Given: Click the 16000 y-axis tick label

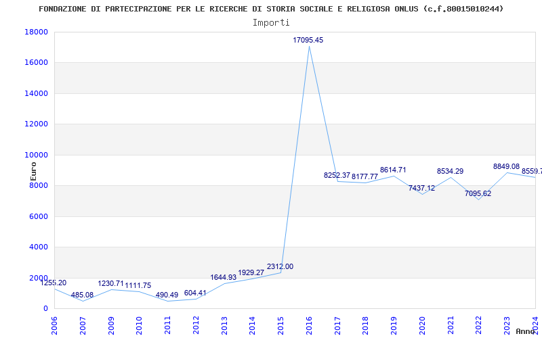Looking at the screenshot, I should coord(37,63).
